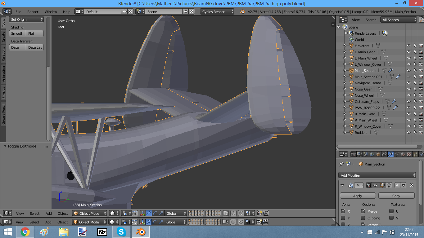Open the Object properties tab (orange cube)
Viewport: 424px width, 238px height.
point(378,154)
